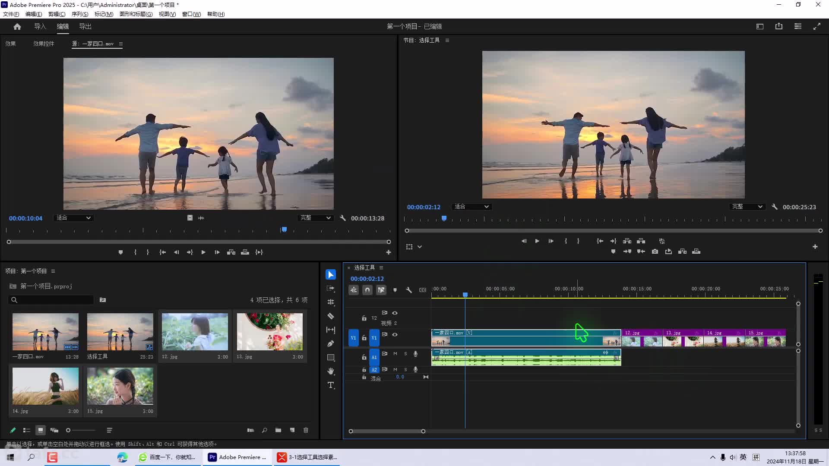Screen dimensions: 829x466
Task: Click the project panel trash icon
Action: point(306,430)
